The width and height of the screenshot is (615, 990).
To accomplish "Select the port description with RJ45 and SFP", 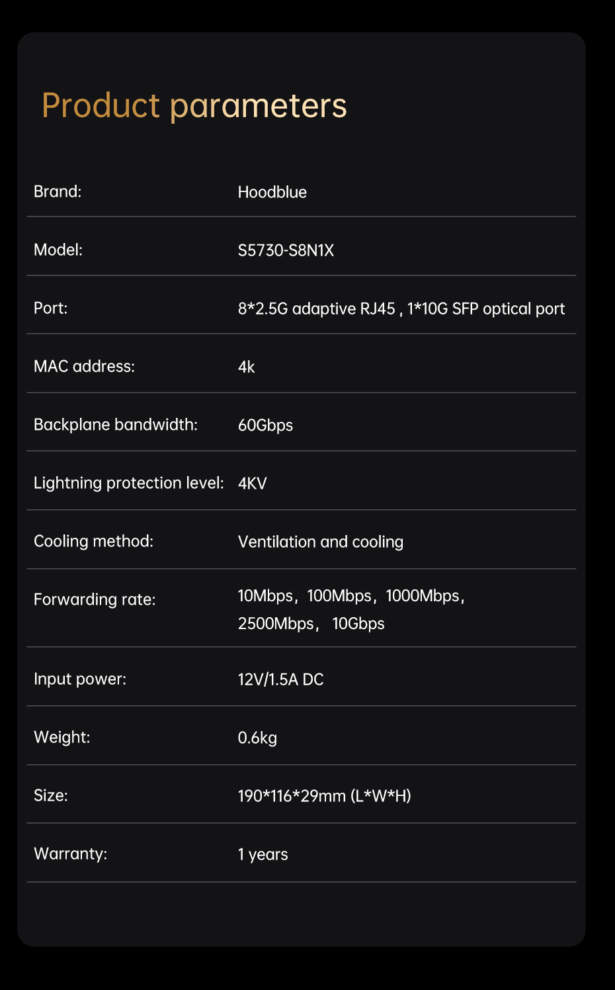I will point(401,309).
